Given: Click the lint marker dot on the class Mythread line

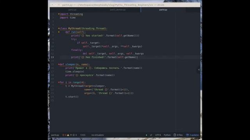Looking at the screenshot, I should [x=59, y=28].
